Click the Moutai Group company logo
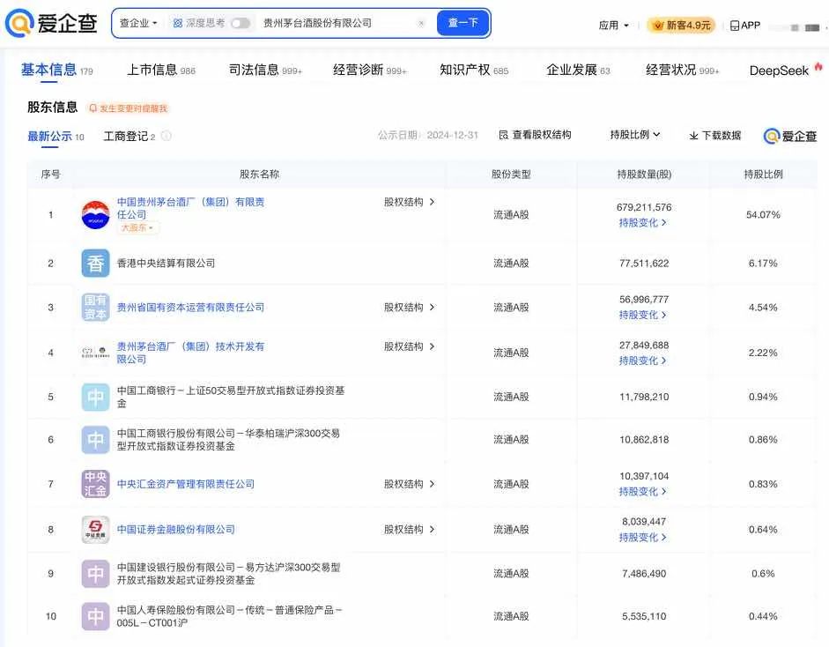Viewport: 829px width, 647px height. (x=94, y=213)
